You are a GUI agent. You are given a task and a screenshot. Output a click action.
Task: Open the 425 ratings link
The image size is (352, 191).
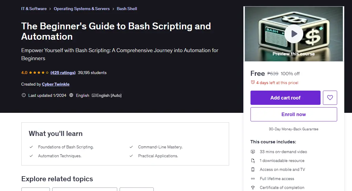pyautogui.click(x=63, y=73)
